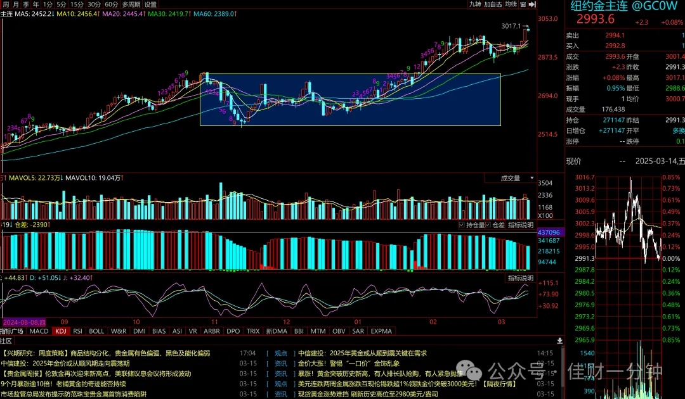The image size is (685, 399).
Task: Open 贵金属周报 伦敦金 news headline
Action: (97, 374)
